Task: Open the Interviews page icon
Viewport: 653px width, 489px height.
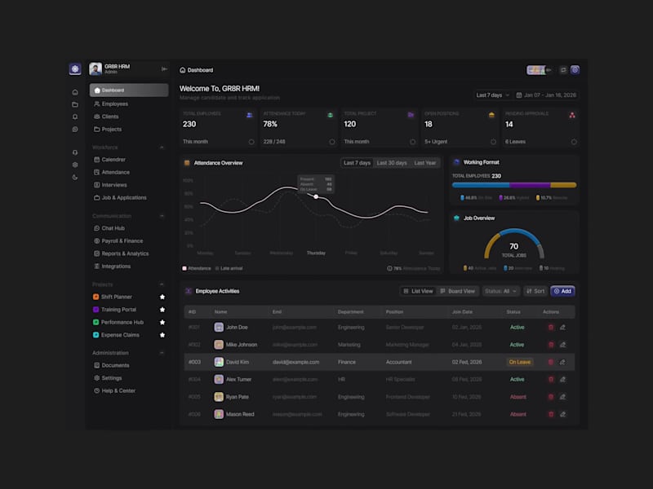Action: pos(96,183)
